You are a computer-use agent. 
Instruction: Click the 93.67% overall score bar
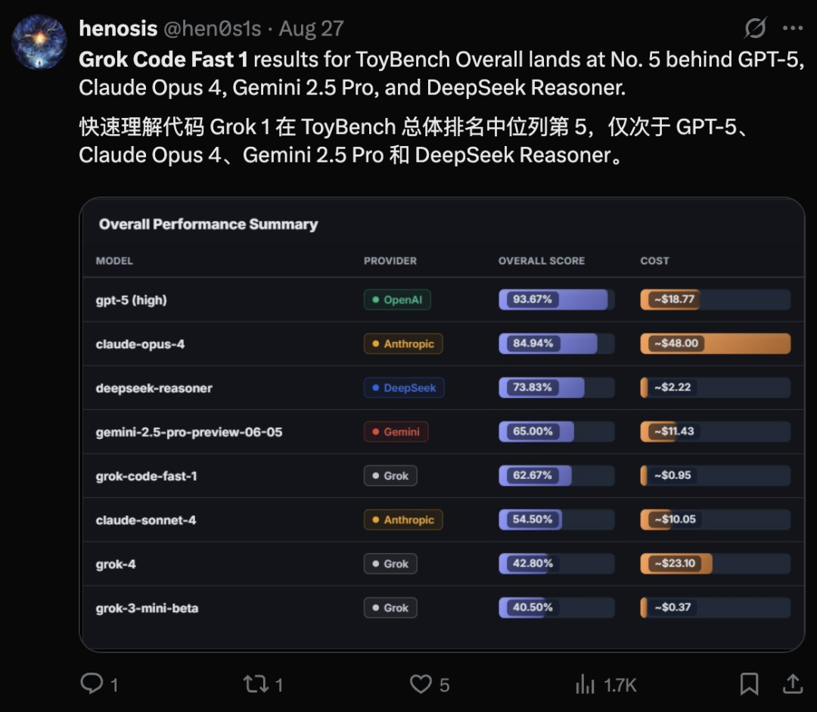coord(556,300)
